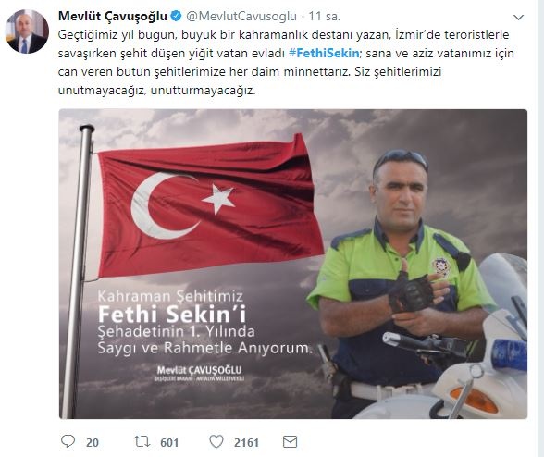Open Mevlüt Çavuşoğlu profile avatar
This screenshot has height=457, width=544.
point(27,31)
